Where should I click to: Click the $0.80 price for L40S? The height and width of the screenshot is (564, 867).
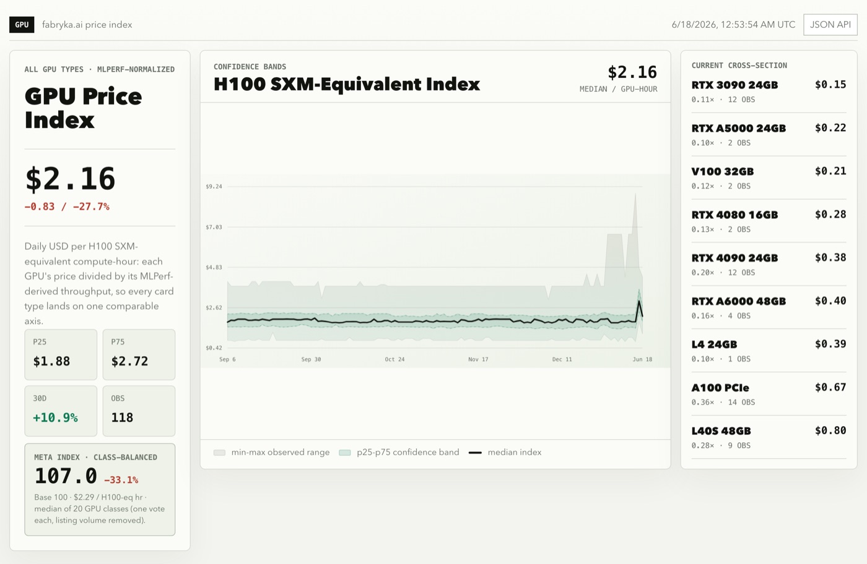coord(830,431)
